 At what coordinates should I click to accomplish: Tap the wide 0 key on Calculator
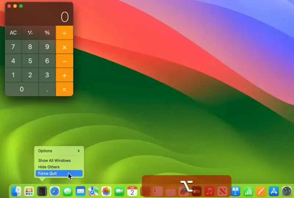point(22,89)
